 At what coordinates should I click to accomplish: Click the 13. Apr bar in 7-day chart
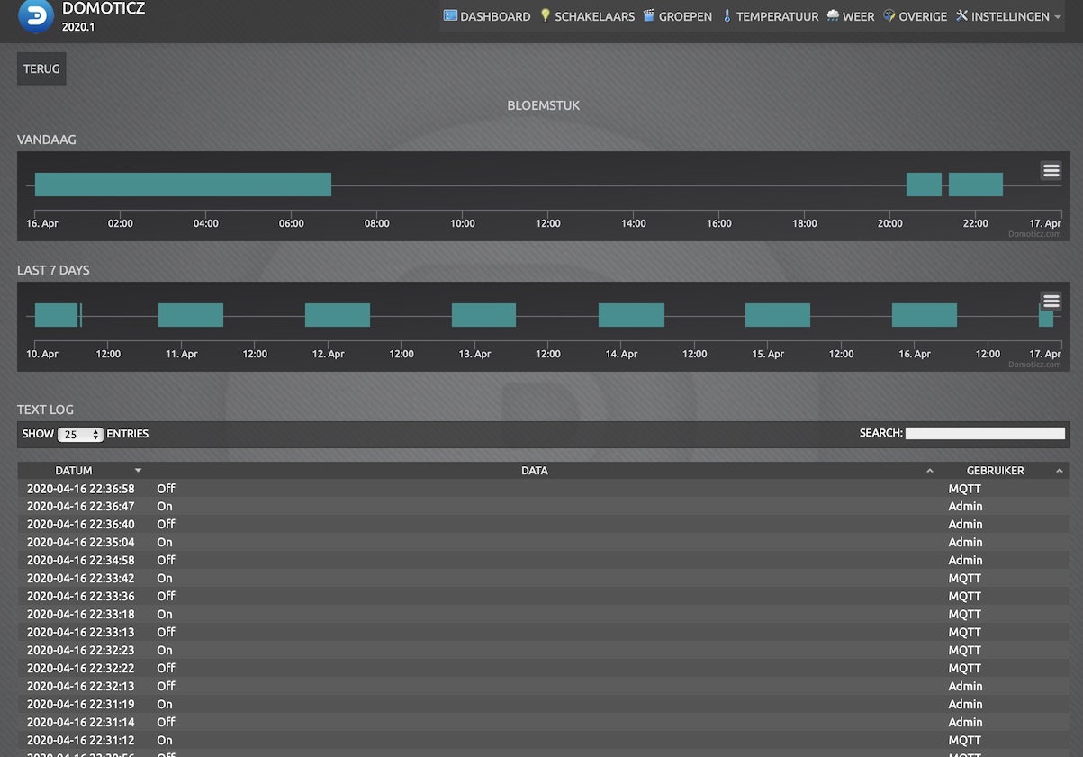coord(483,315)
